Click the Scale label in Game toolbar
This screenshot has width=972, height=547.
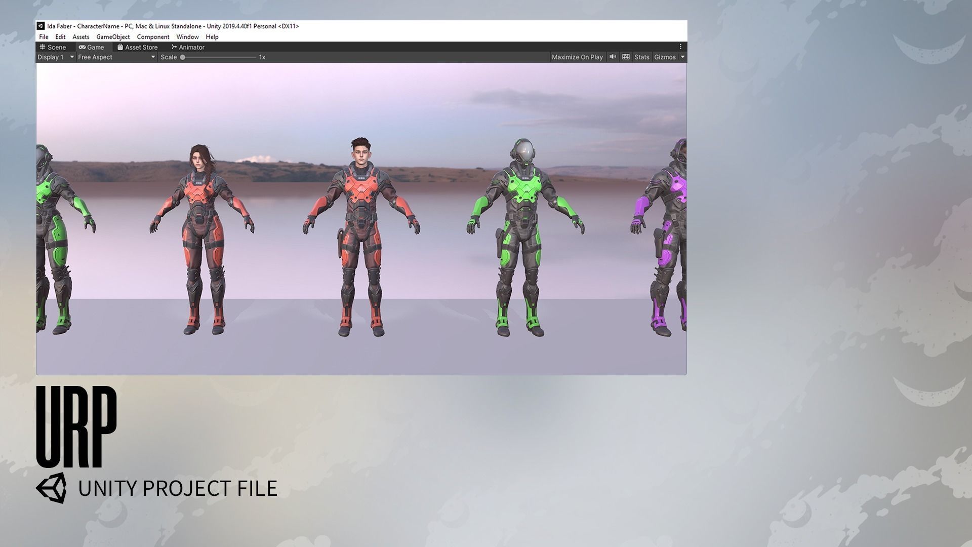click(169, 57)
